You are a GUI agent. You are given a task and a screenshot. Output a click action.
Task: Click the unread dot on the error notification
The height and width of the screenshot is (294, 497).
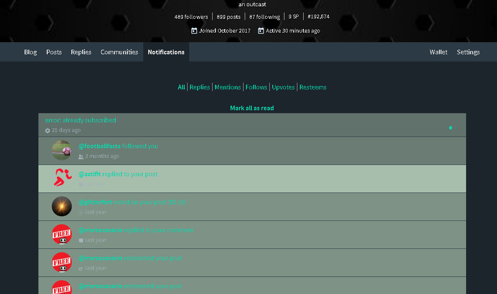pyautogui.click(x=450, y=128)
